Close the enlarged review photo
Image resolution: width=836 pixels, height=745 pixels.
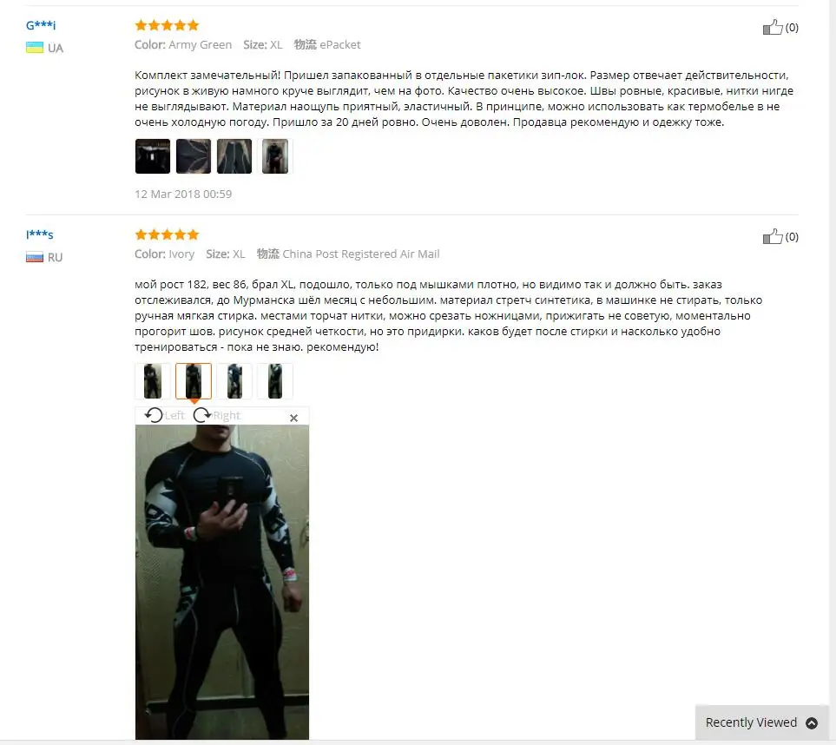pyautogui.click(x=293, y=419)
